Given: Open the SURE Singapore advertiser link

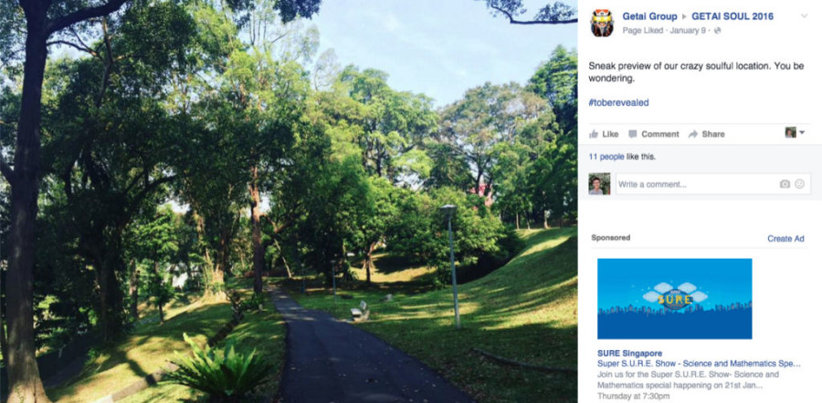Looking at the screenshot, I should [x=629, y=353].
